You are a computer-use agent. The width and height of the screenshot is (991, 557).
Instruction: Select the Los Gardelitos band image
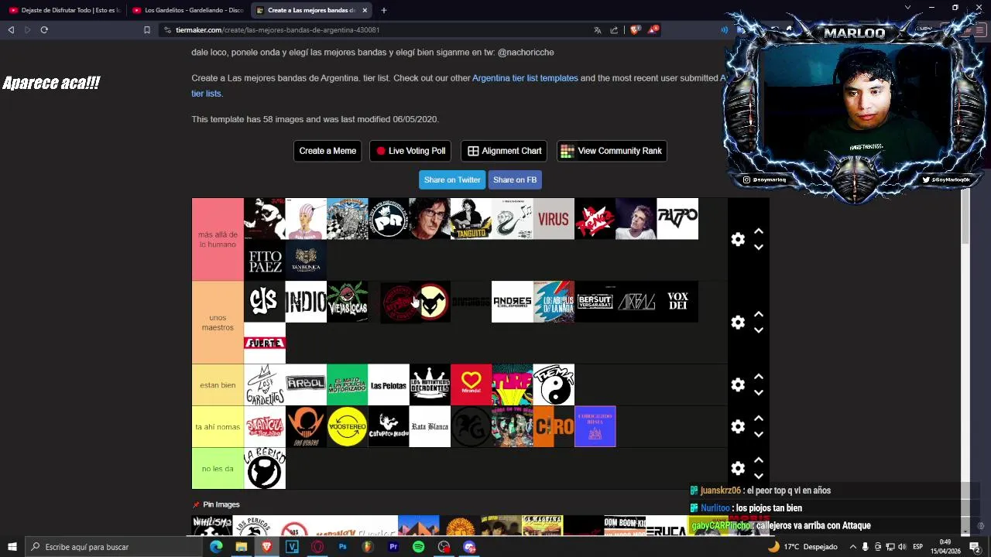[x=265, y=385]
